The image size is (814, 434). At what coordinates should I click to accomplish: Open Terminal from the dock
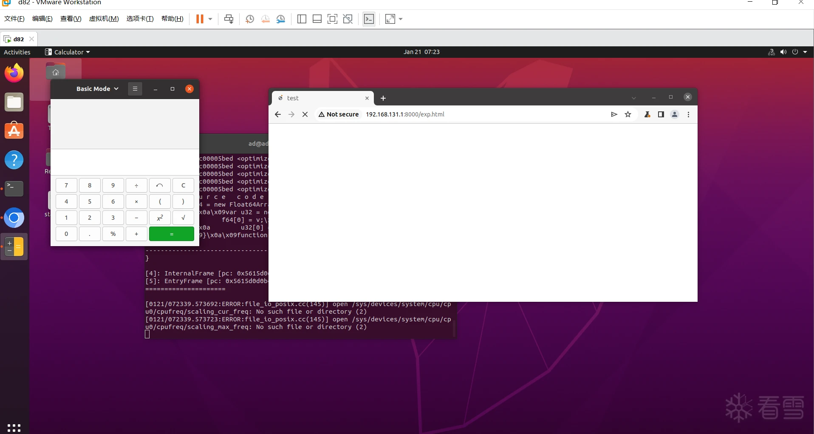(14, 189)
